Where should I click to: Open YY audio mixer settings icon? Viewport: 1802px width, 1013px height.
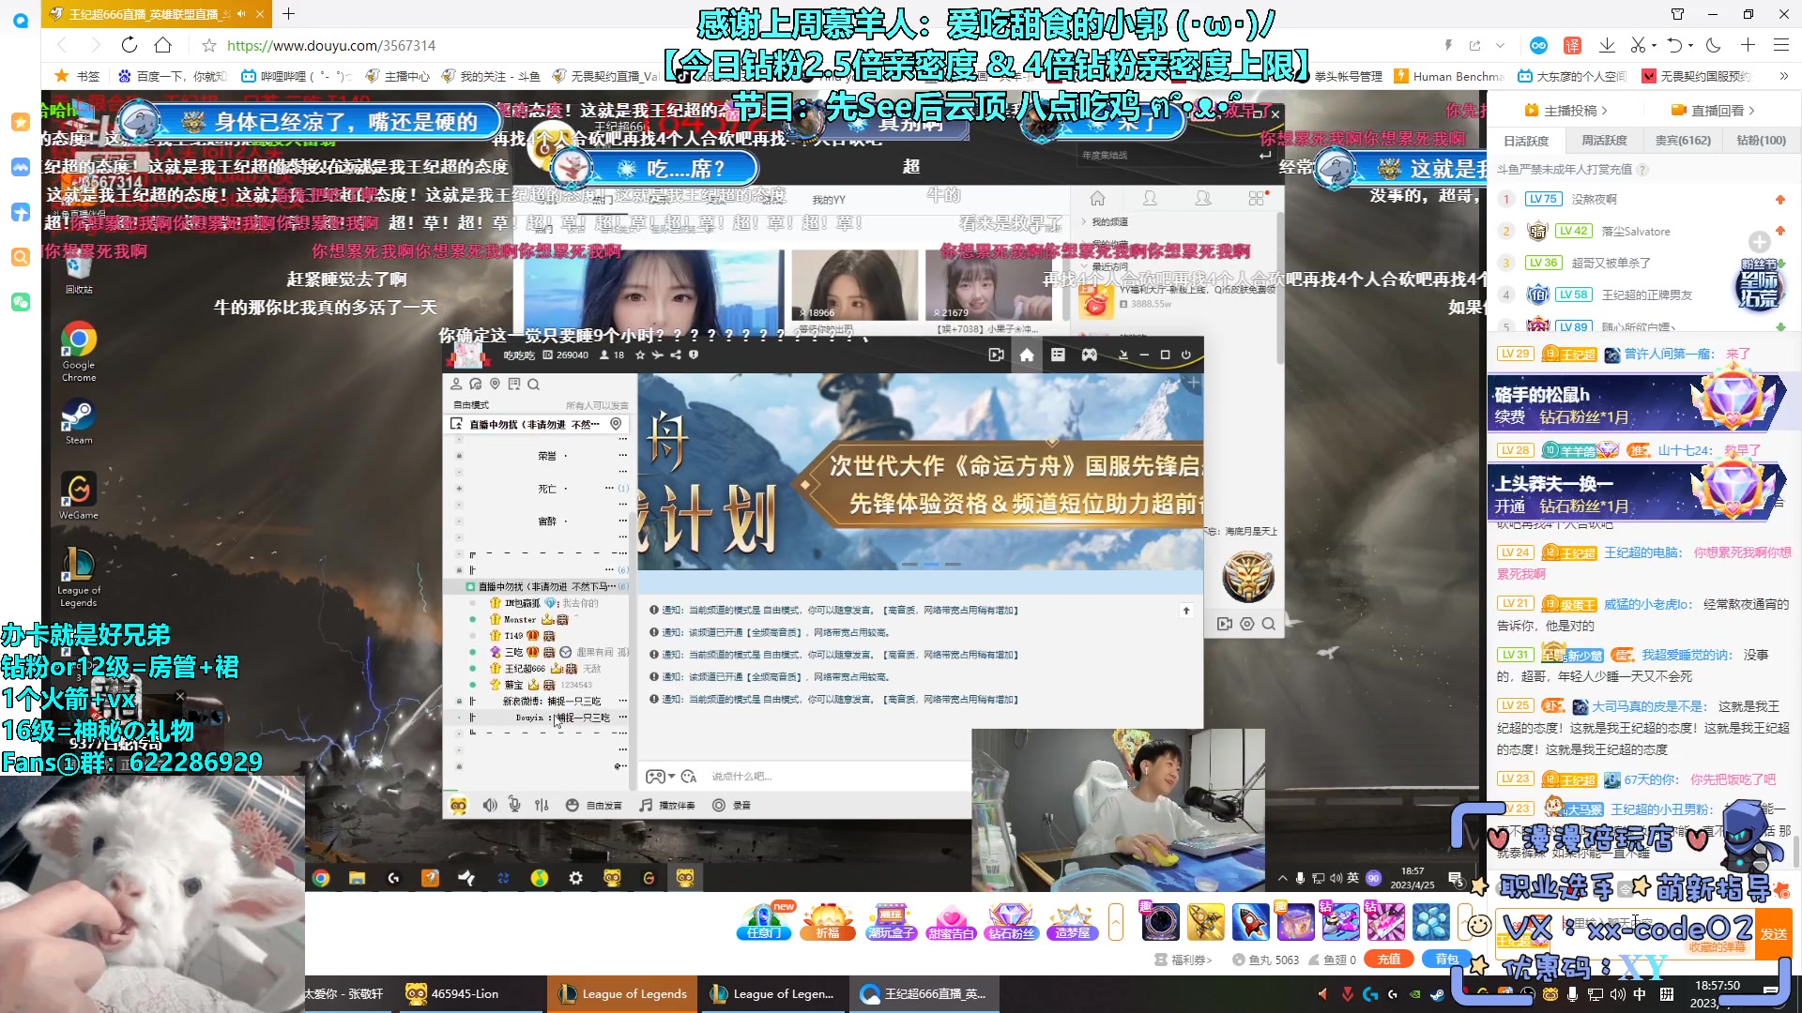tap(542, 805)
